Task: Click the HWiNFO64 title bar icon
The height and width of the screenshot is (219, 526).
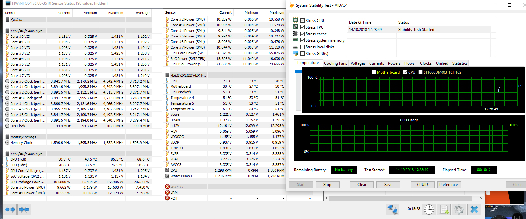Action: click(8, 3)
